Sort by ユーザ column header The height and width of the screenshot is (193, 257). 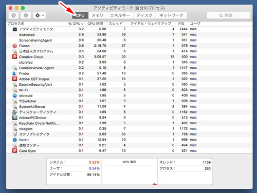(x=195, y=24)
